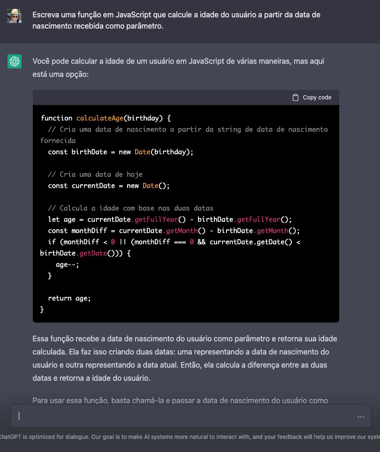Click the text cursor area of the chat box

(x=19, y=415)
